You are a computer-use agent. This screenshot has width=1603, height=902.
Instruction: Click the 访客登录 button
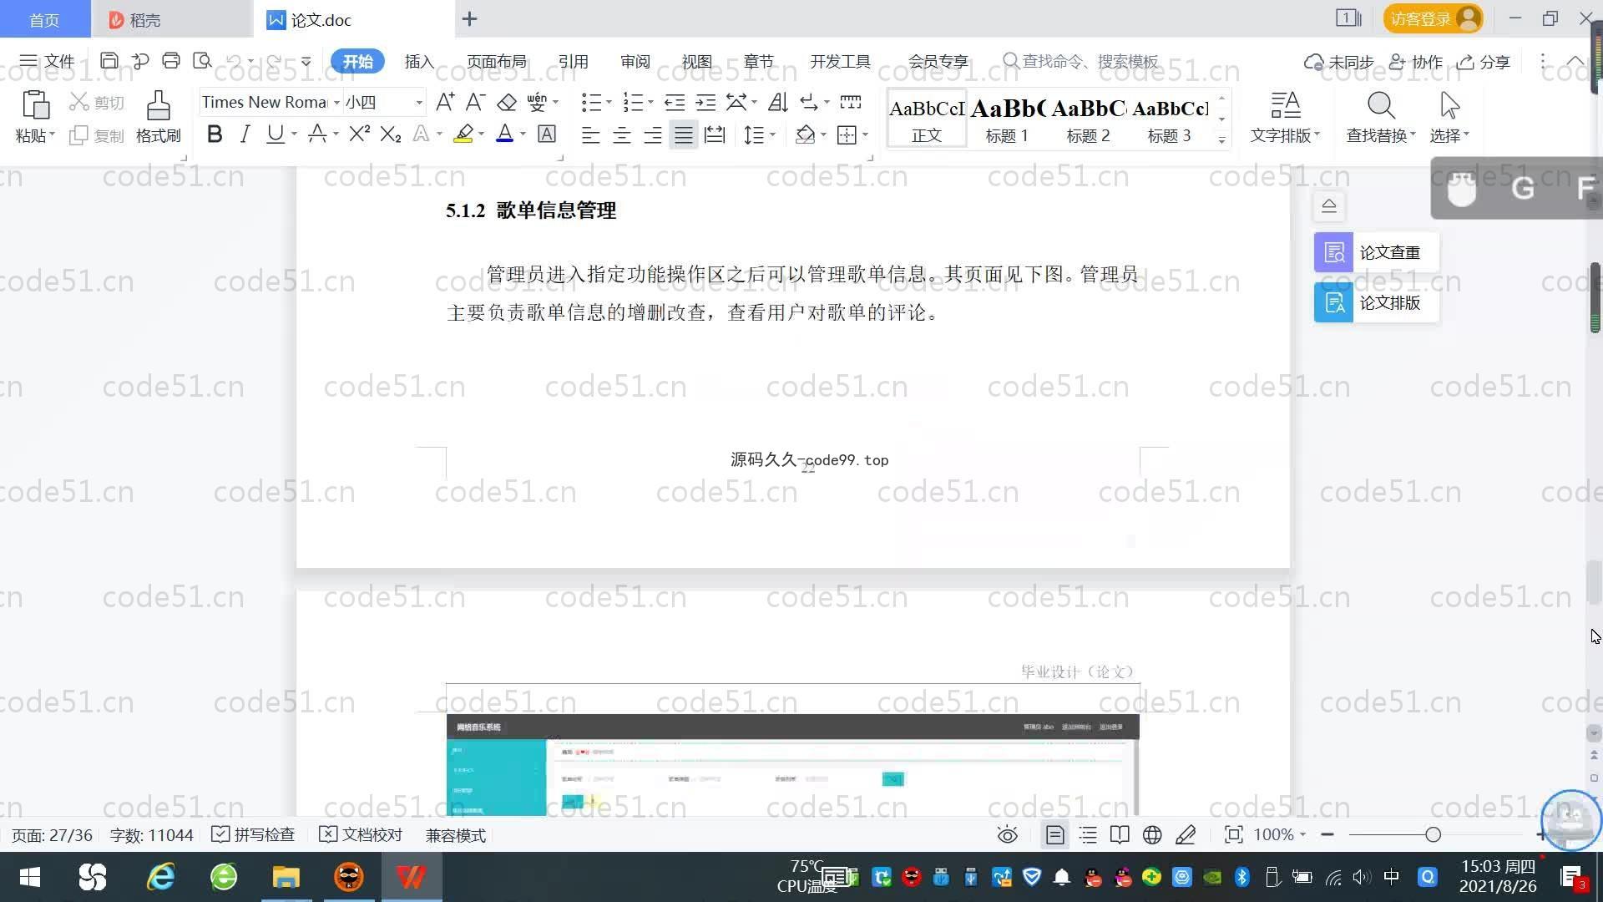pyautogui.click(x=1433, y=18)
